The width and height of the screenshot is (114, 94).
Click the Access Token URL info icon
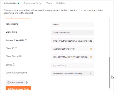[26, 40]
